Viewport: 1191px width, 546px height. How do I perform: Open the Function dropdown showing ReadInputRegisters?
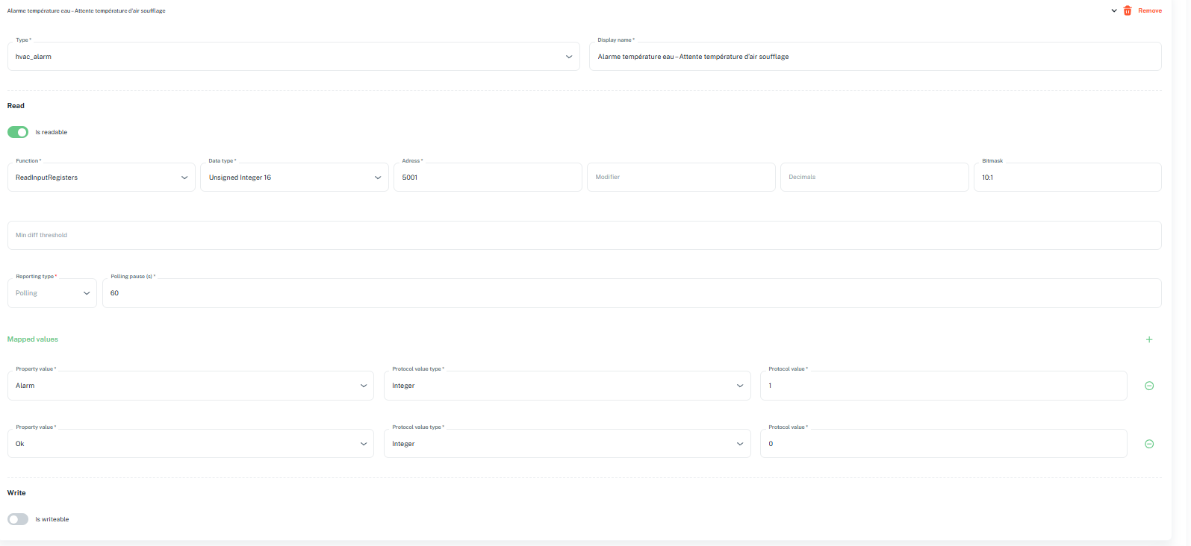102,178
